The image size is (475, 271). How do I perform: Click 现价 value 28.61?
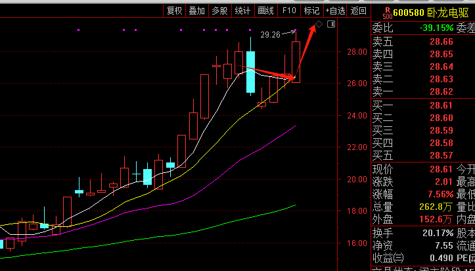tap(441, 169)
